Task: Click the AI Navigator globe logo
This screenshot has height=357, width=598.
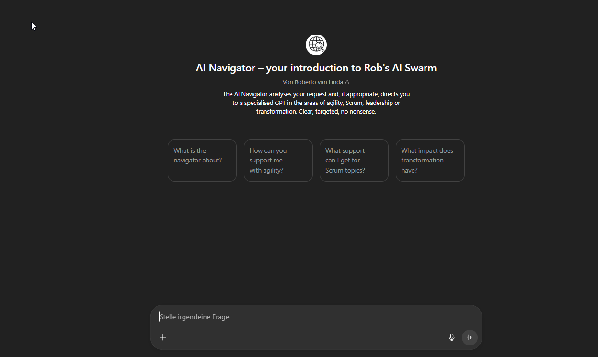Action: (316, 45)
